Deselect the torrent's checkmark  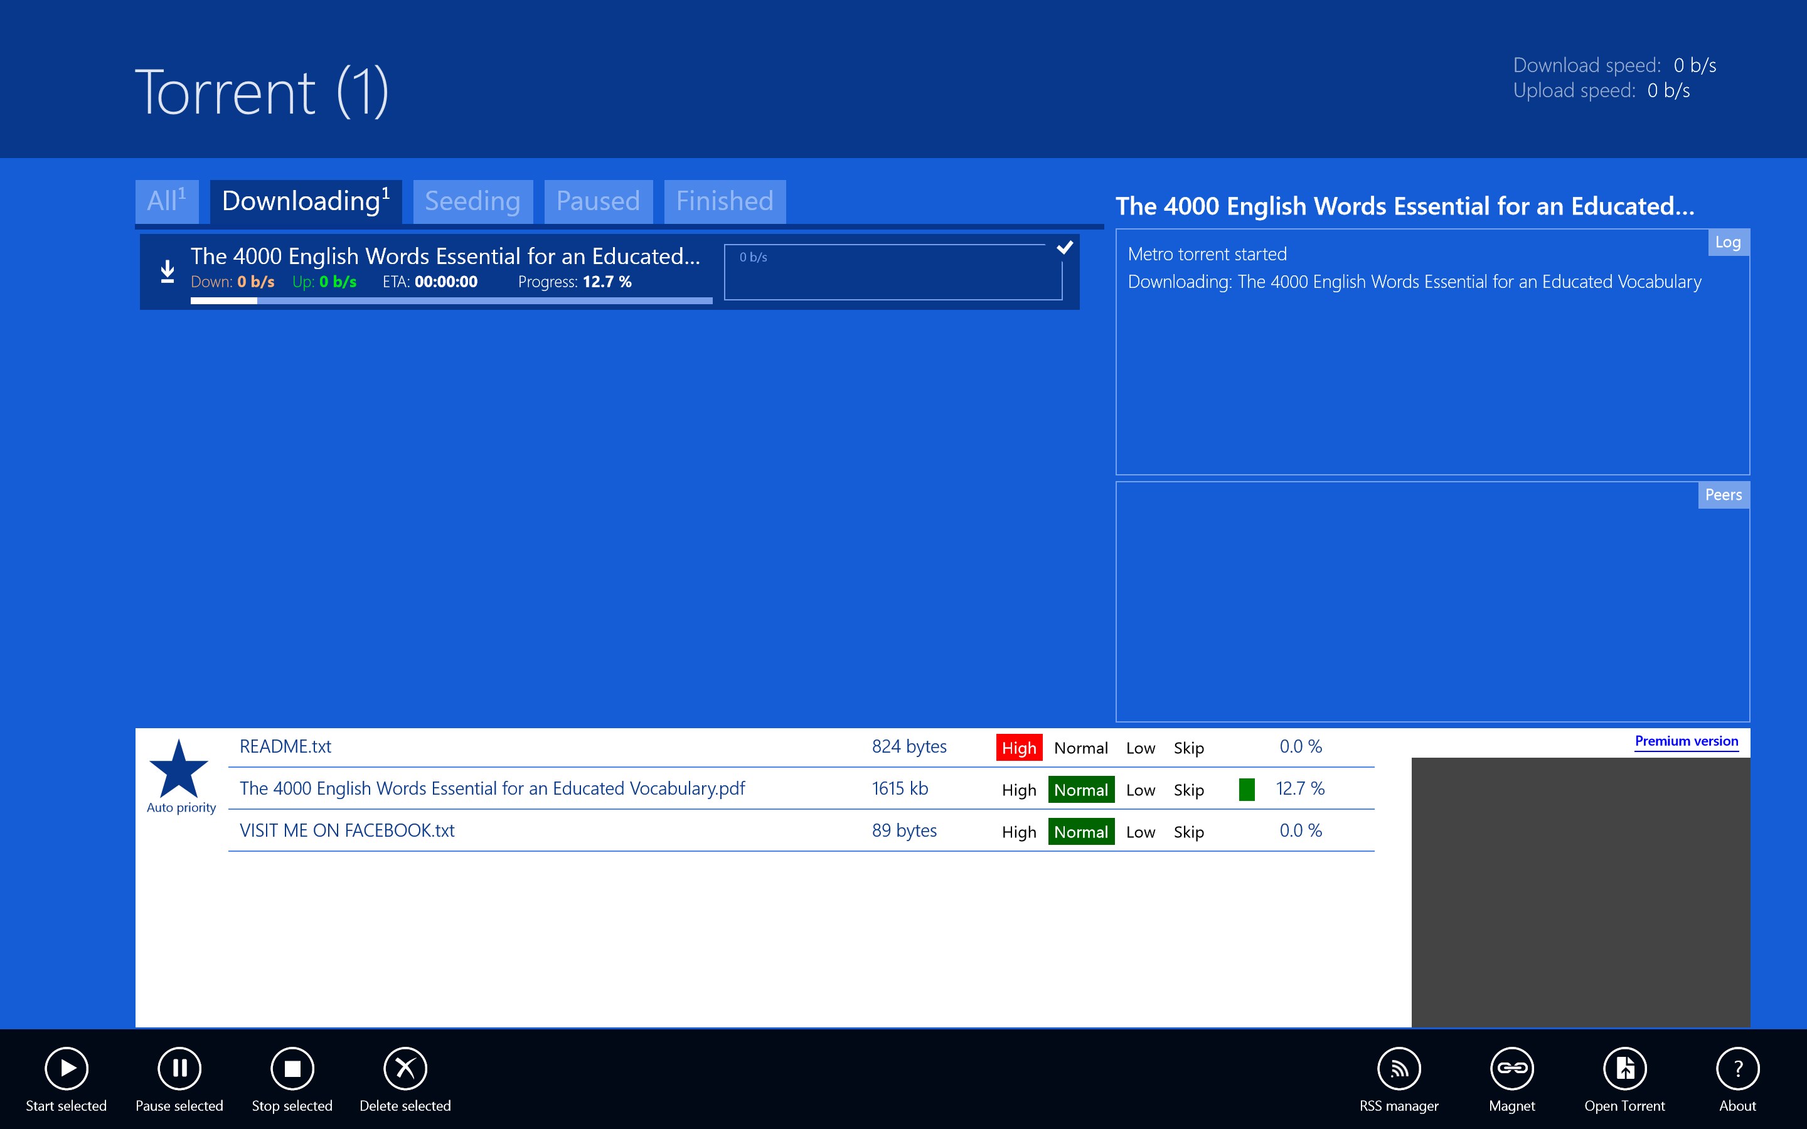coord(1065,247)
